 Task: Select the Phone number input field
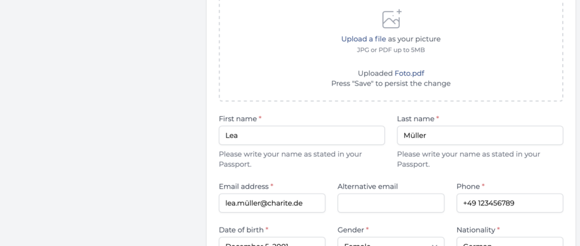click(510, 203)
